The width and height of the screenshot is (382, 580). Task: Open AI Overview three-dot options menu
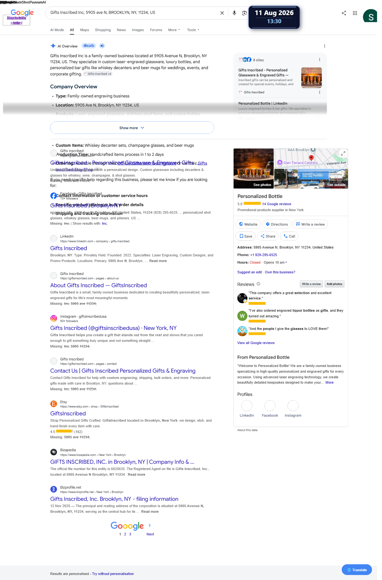324,46
